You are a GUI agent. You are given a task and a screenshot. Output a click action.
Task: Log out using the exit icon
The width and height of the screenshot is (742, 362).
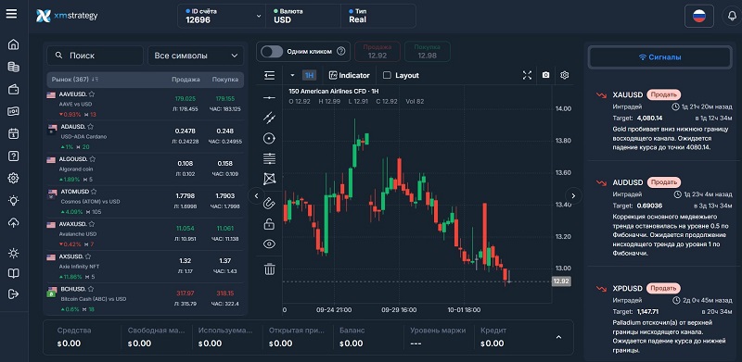[14, 293]
